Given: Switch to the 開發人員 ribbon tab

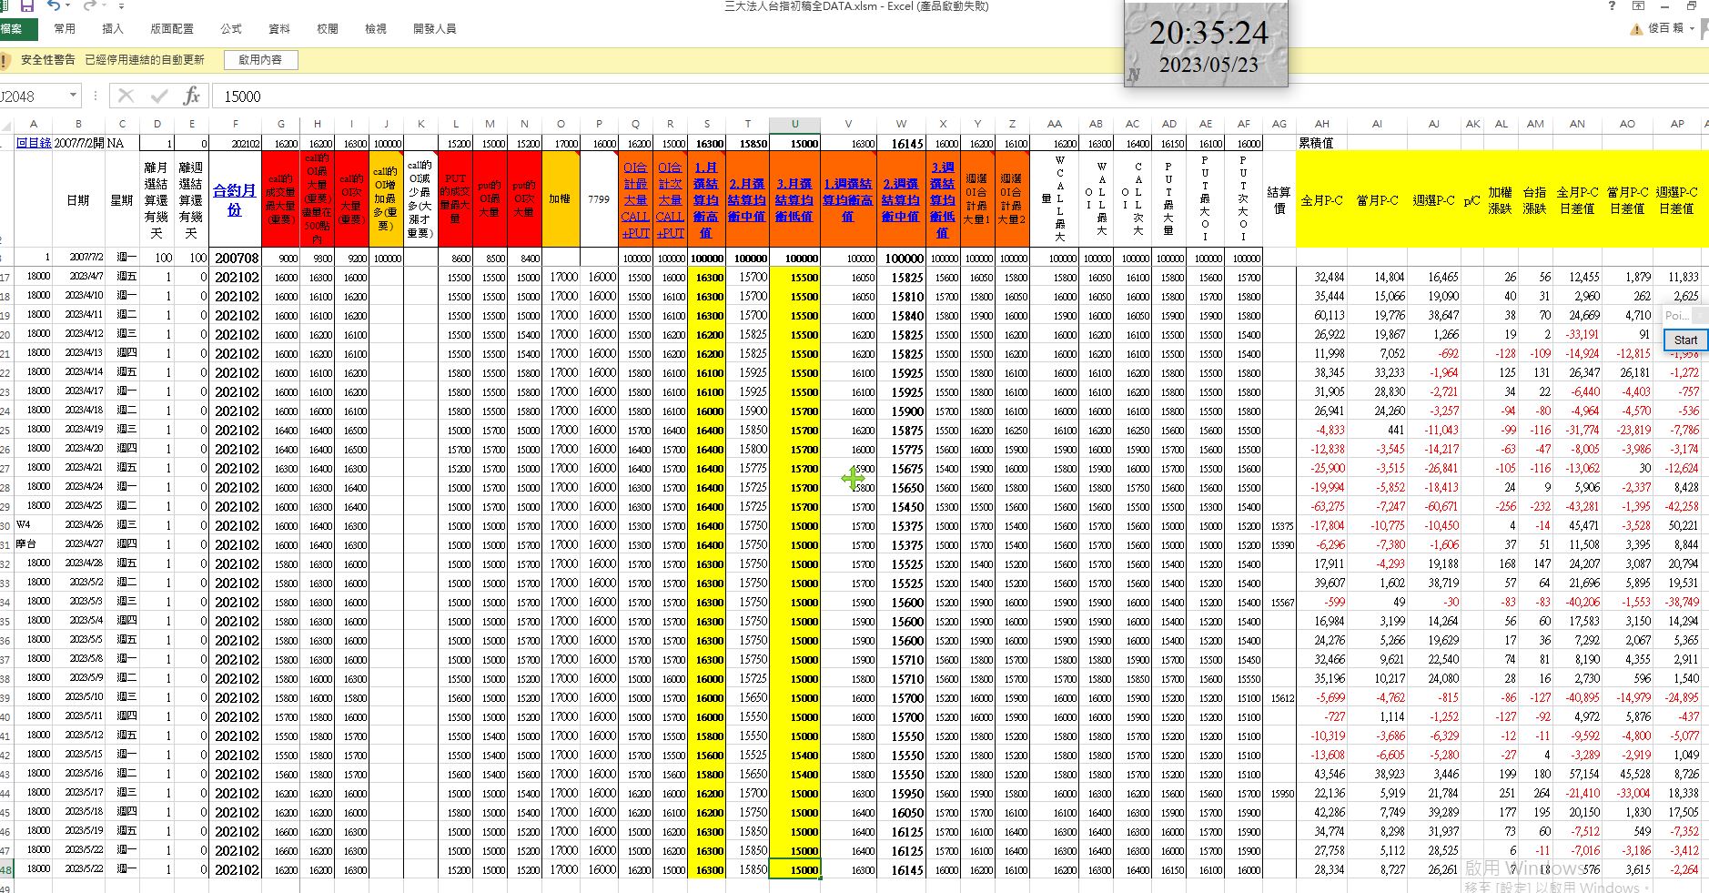Looking at the screenshot, I should (x=435, y=29).
